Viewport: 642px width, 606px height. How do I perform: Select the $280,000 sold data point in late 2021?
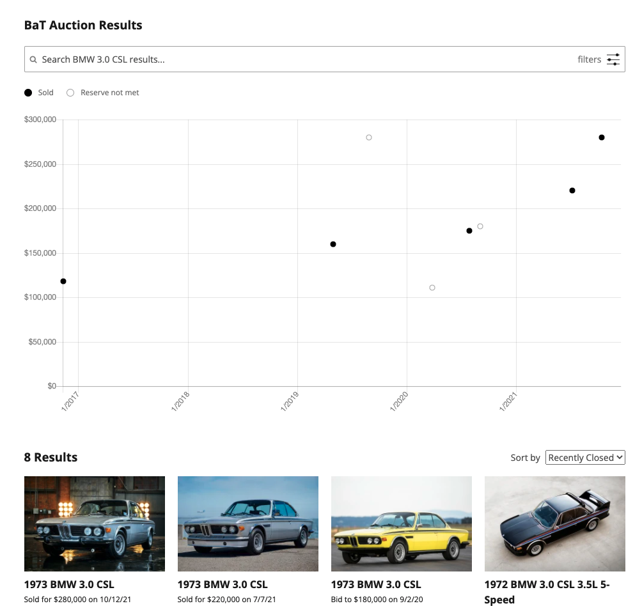[x=602, y=137]
